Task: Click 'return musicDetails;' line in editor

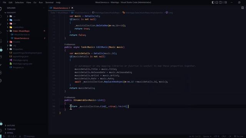Action: pos(82,88)
